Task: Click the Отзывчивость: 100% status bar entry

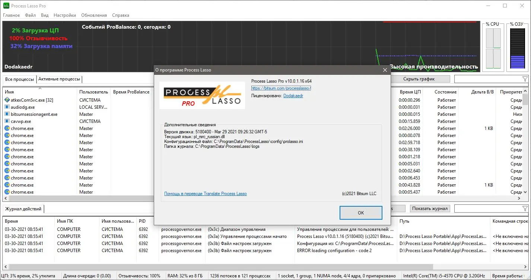Action: (139, 276)
